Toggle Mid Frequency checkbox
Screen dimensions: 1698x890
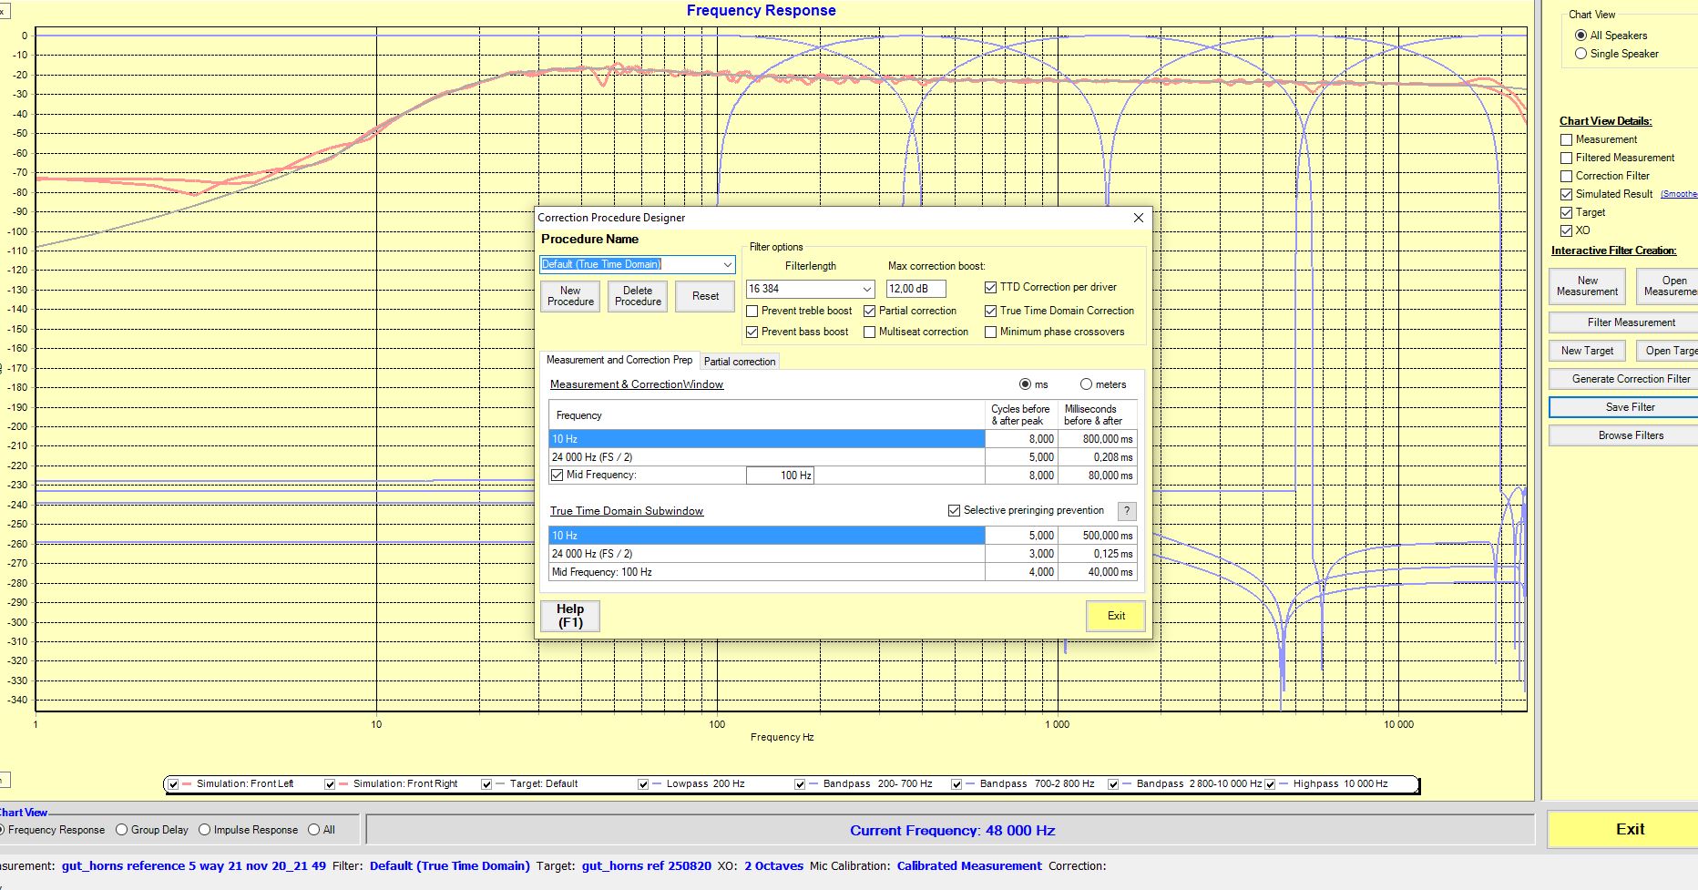(x=557, y=475)
